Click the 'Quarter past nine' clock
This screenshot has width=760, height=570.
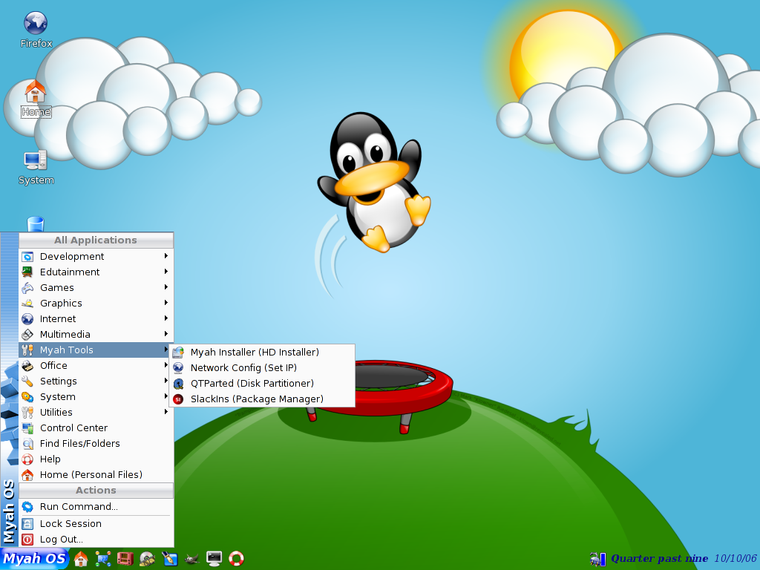point(659,558)
